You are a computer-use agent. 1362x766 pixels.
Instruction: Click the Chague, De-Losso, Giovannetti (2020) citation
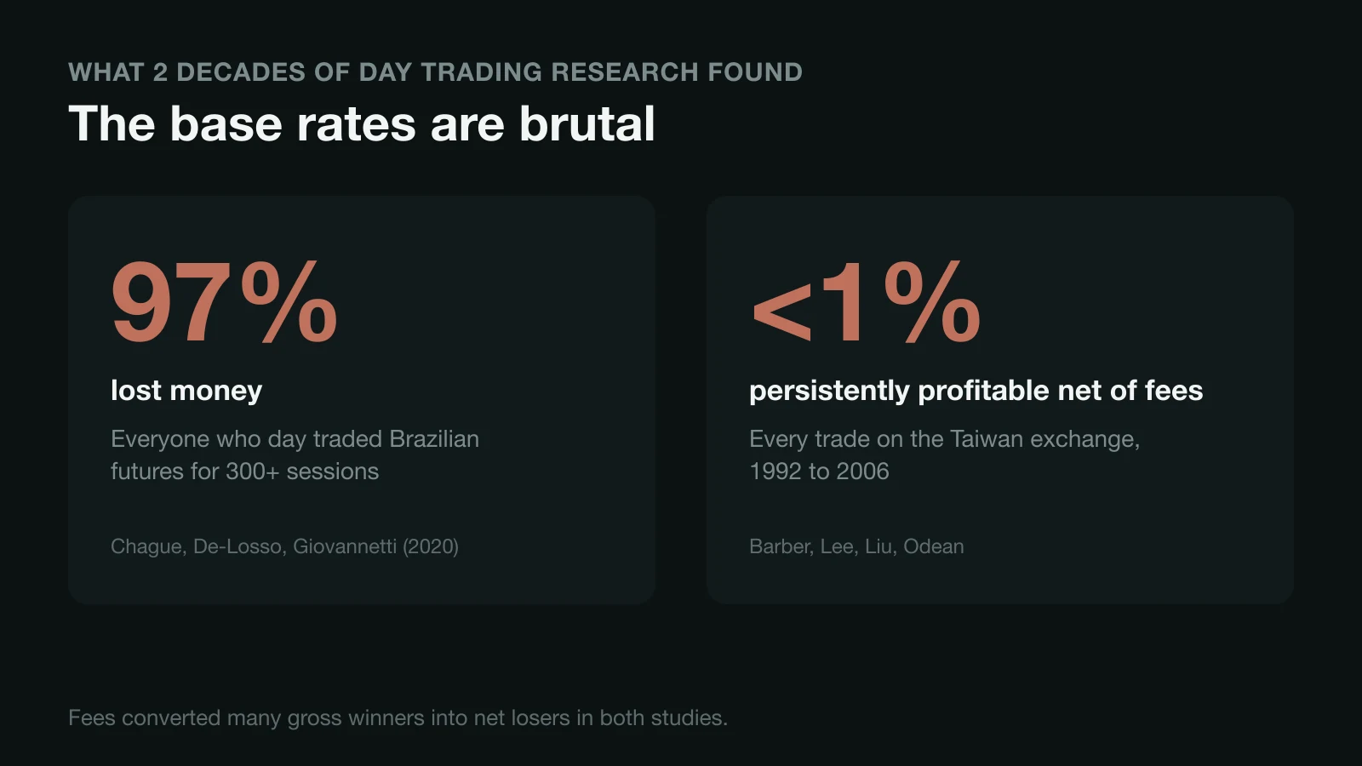click(x=284, y=546)
